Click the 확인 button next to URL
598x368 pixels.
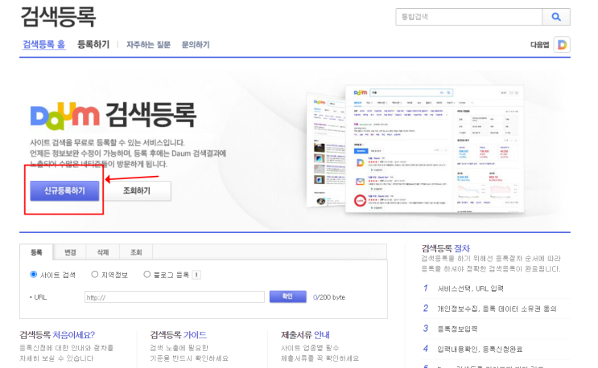point(287,296)
